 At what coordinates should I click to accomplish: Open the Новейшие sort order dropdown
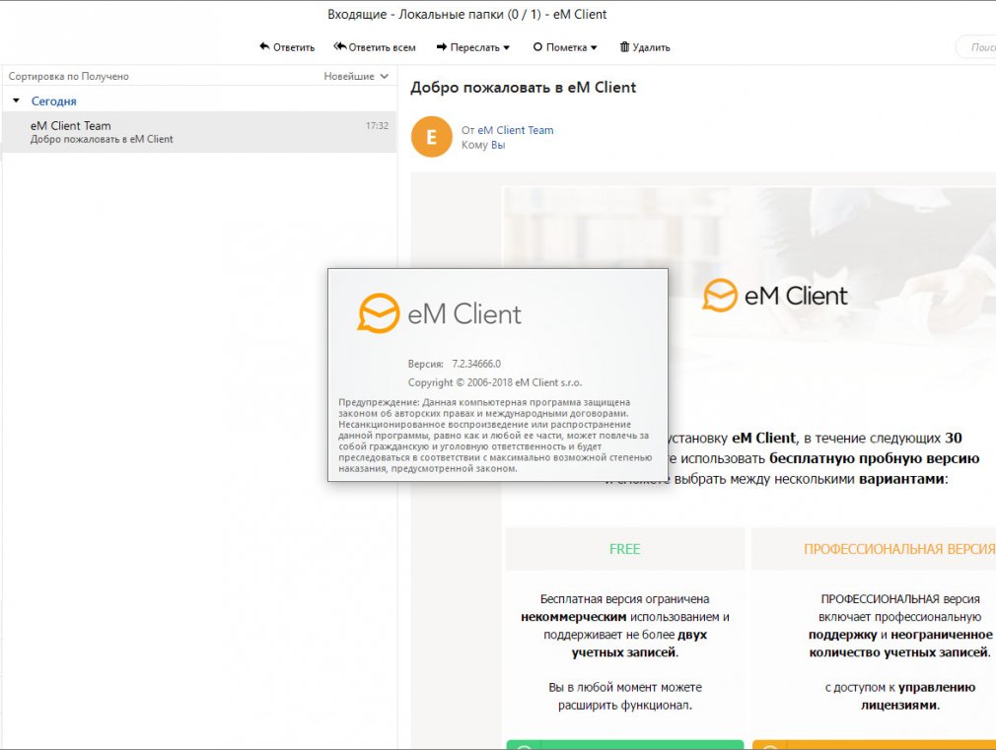pyautogui.click(x=356, y=76)
